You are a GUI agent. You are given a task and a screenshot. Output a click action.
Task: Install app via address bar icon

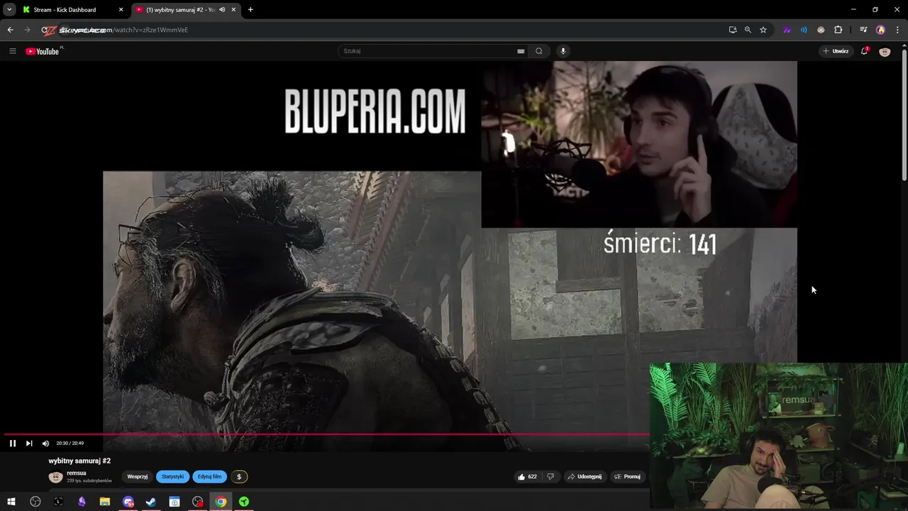click(x=733, y=30)
